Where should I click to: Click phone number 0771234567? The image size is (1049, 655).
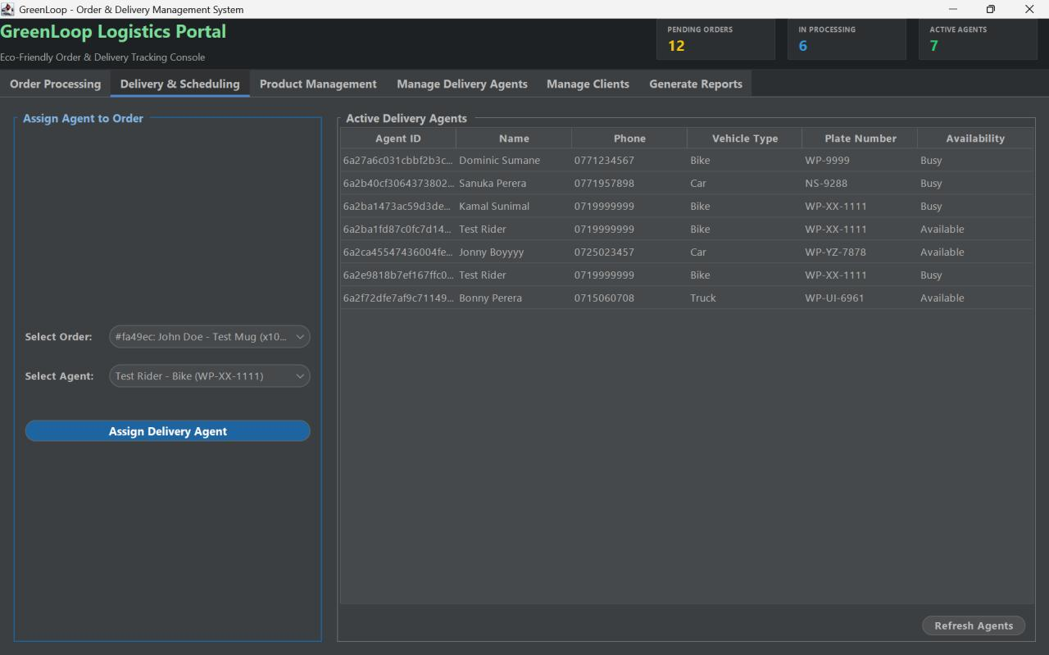click(x=604, y=161)
